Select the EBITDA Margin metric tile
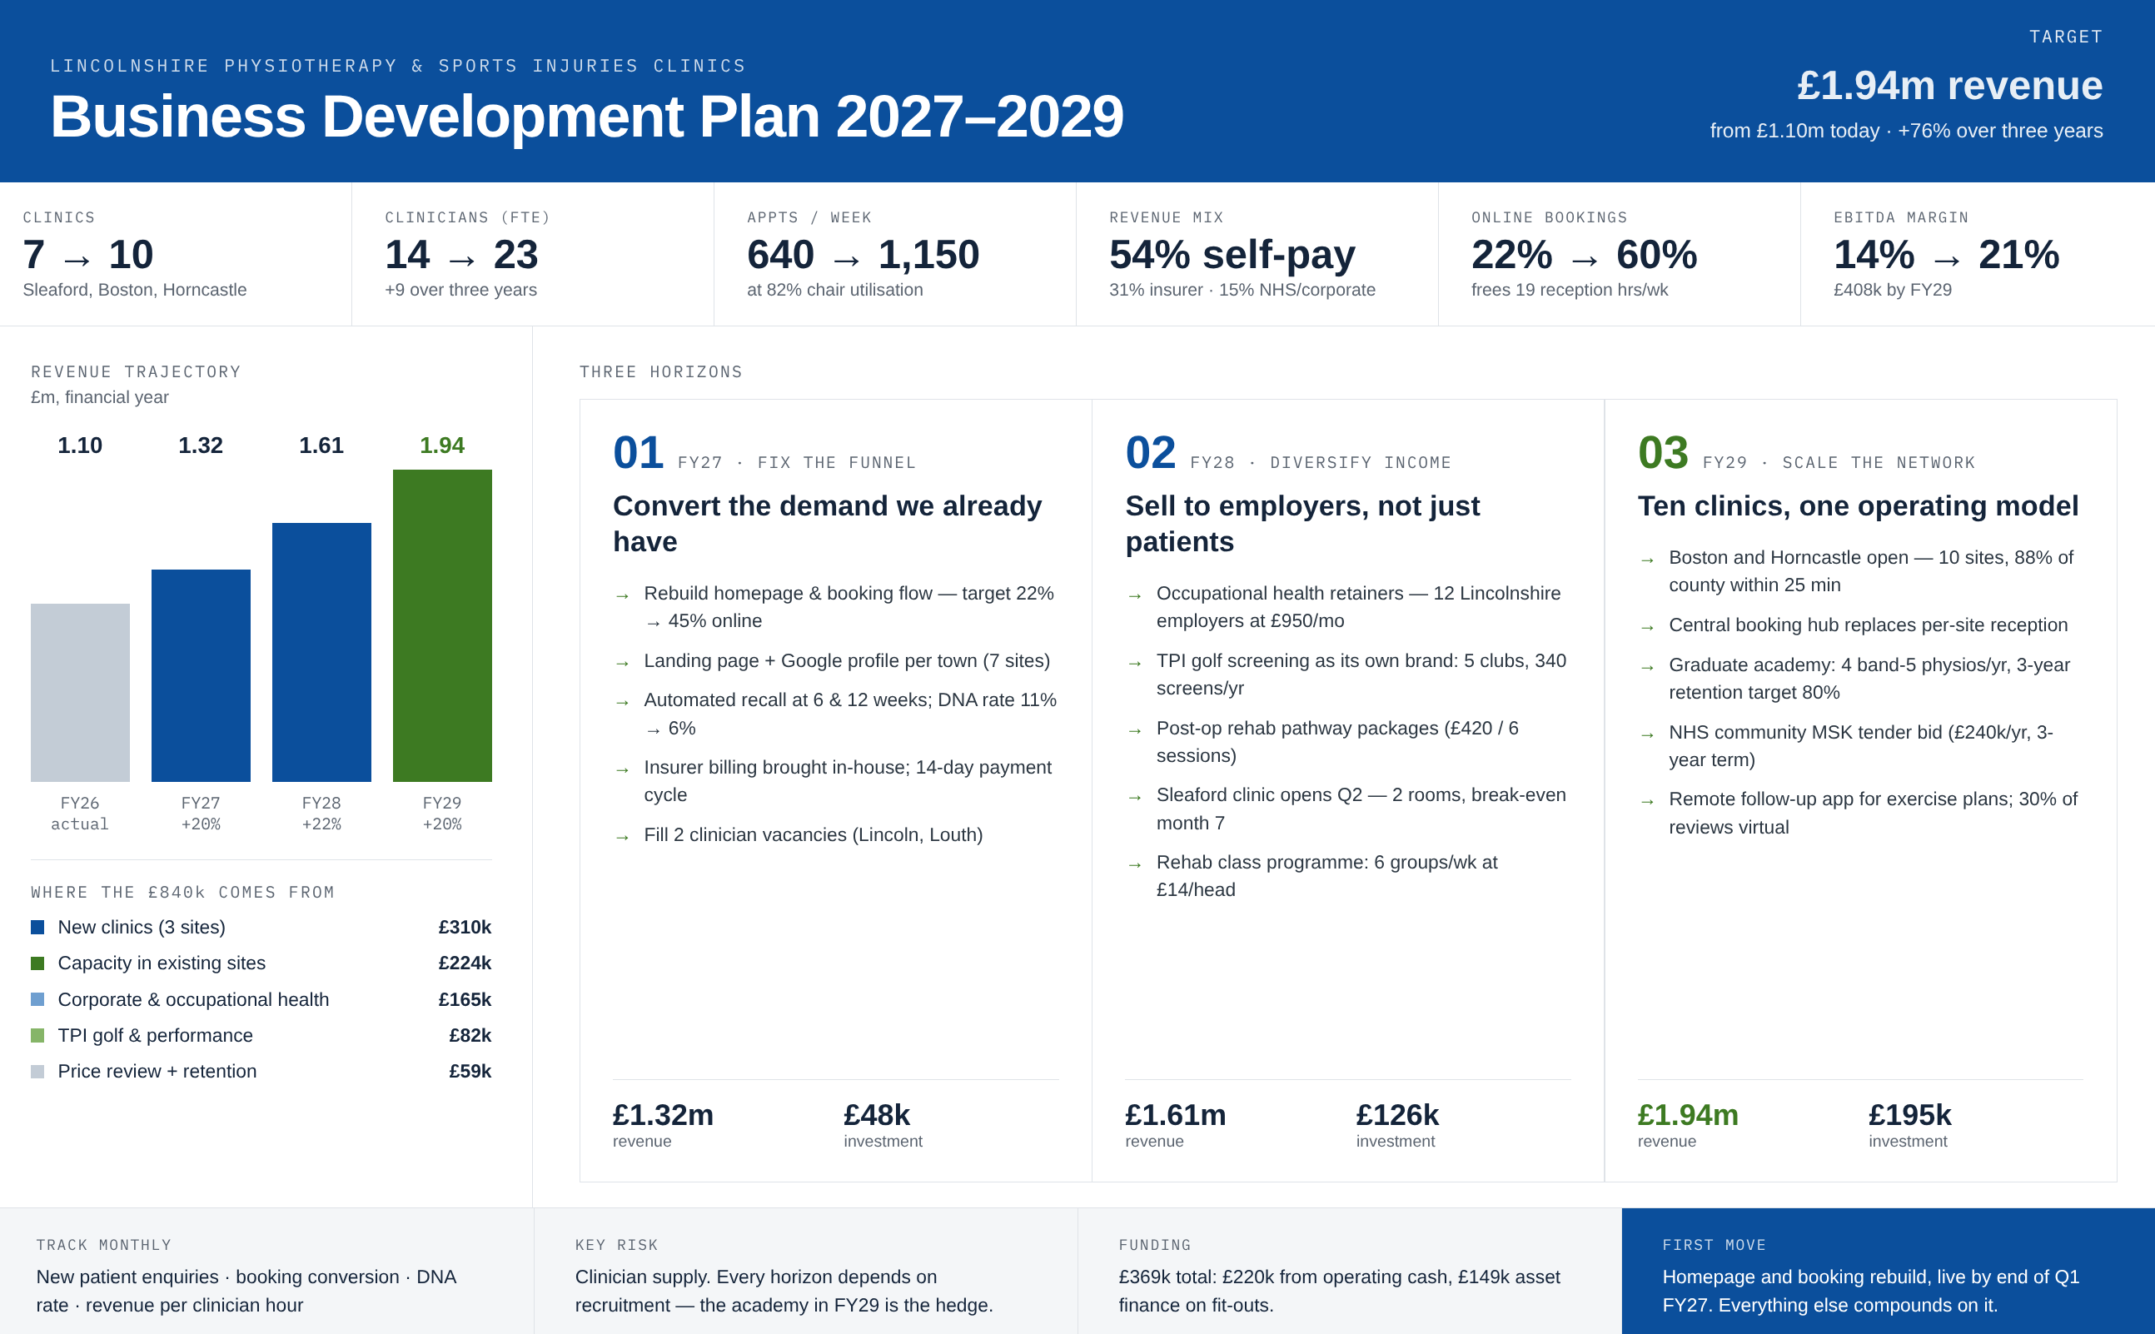Viewport: 2155px width, 1334px height. tap(1977, 254)
